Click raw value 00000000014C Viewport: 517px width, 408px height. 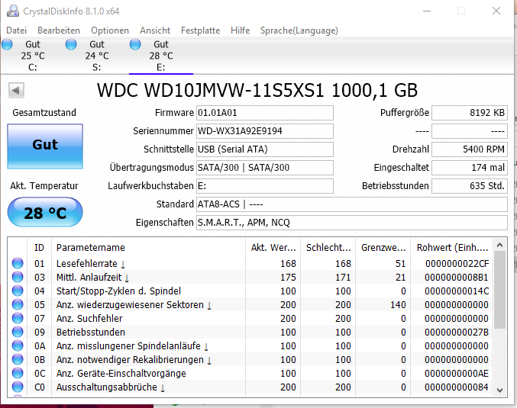tap(457, 291)
